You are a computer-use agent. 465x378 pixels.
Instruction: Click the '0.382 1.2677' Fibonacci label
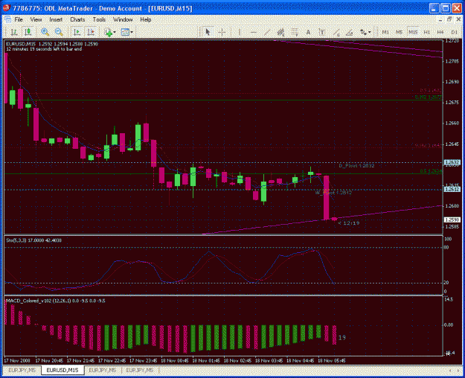429,97
